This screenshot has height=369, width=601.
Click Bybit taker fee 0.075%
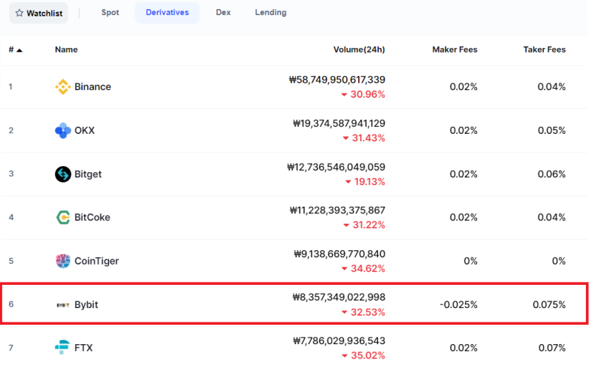[x=549, y=305]
